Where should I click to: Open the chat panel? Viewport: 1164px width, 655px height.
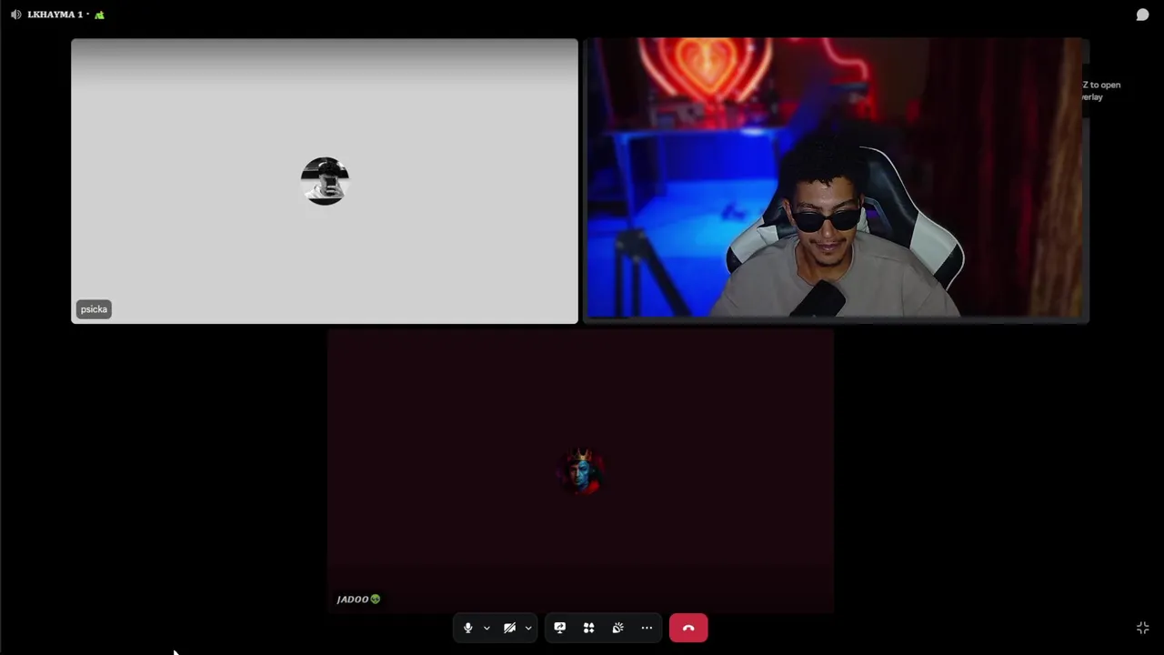1142,15
